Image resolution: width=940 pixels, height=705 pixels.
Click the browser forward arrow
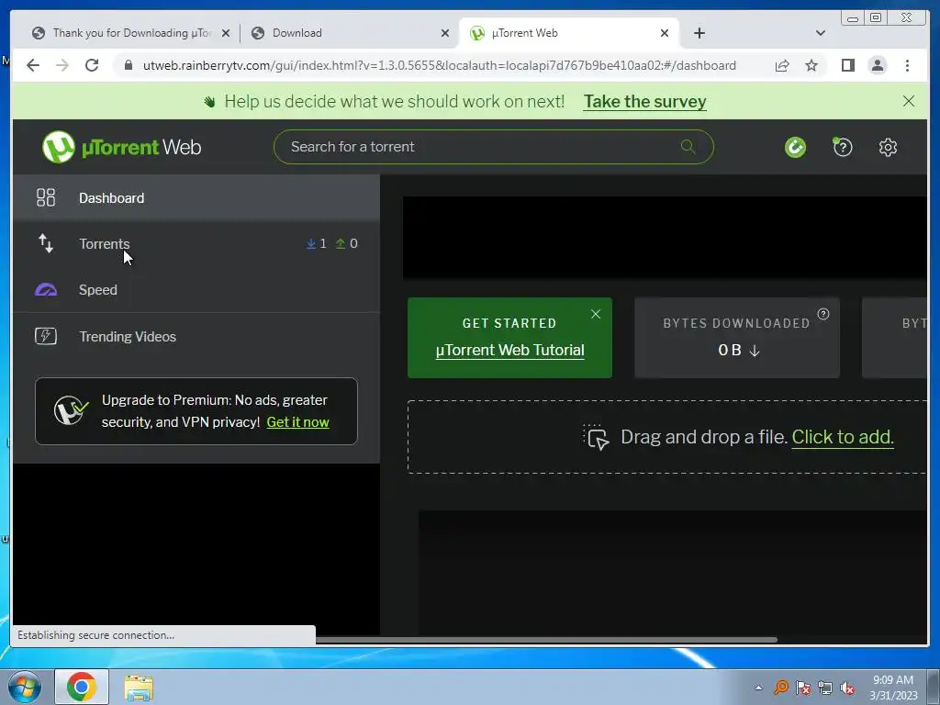pyautogui.click(x=62, y=65)
